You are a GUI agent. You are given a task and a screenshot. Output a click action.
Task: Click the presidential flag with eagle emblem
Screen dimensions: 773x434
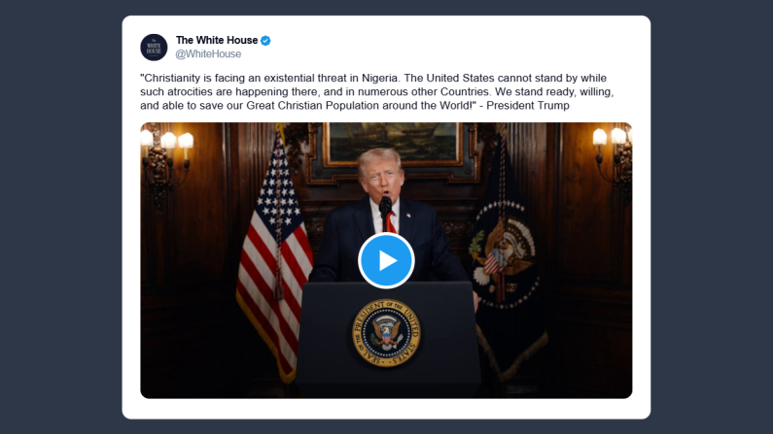[506, 256]
